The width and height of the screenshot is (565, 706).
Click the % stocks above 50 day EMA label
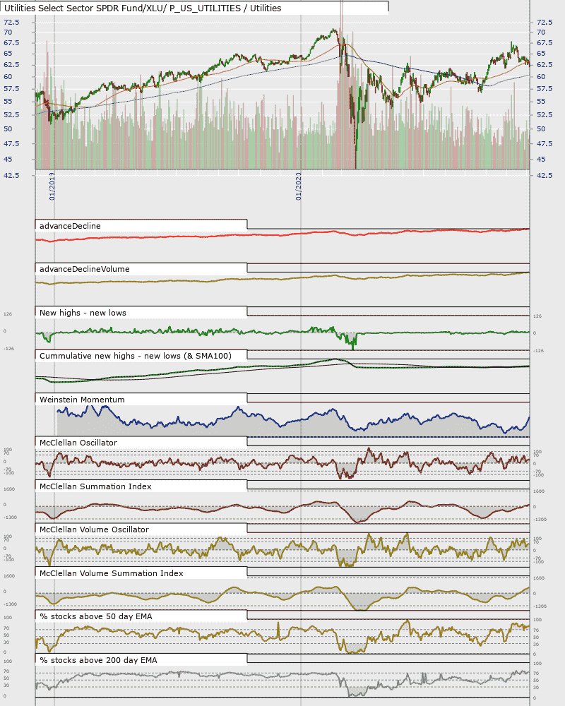(95, 616)
